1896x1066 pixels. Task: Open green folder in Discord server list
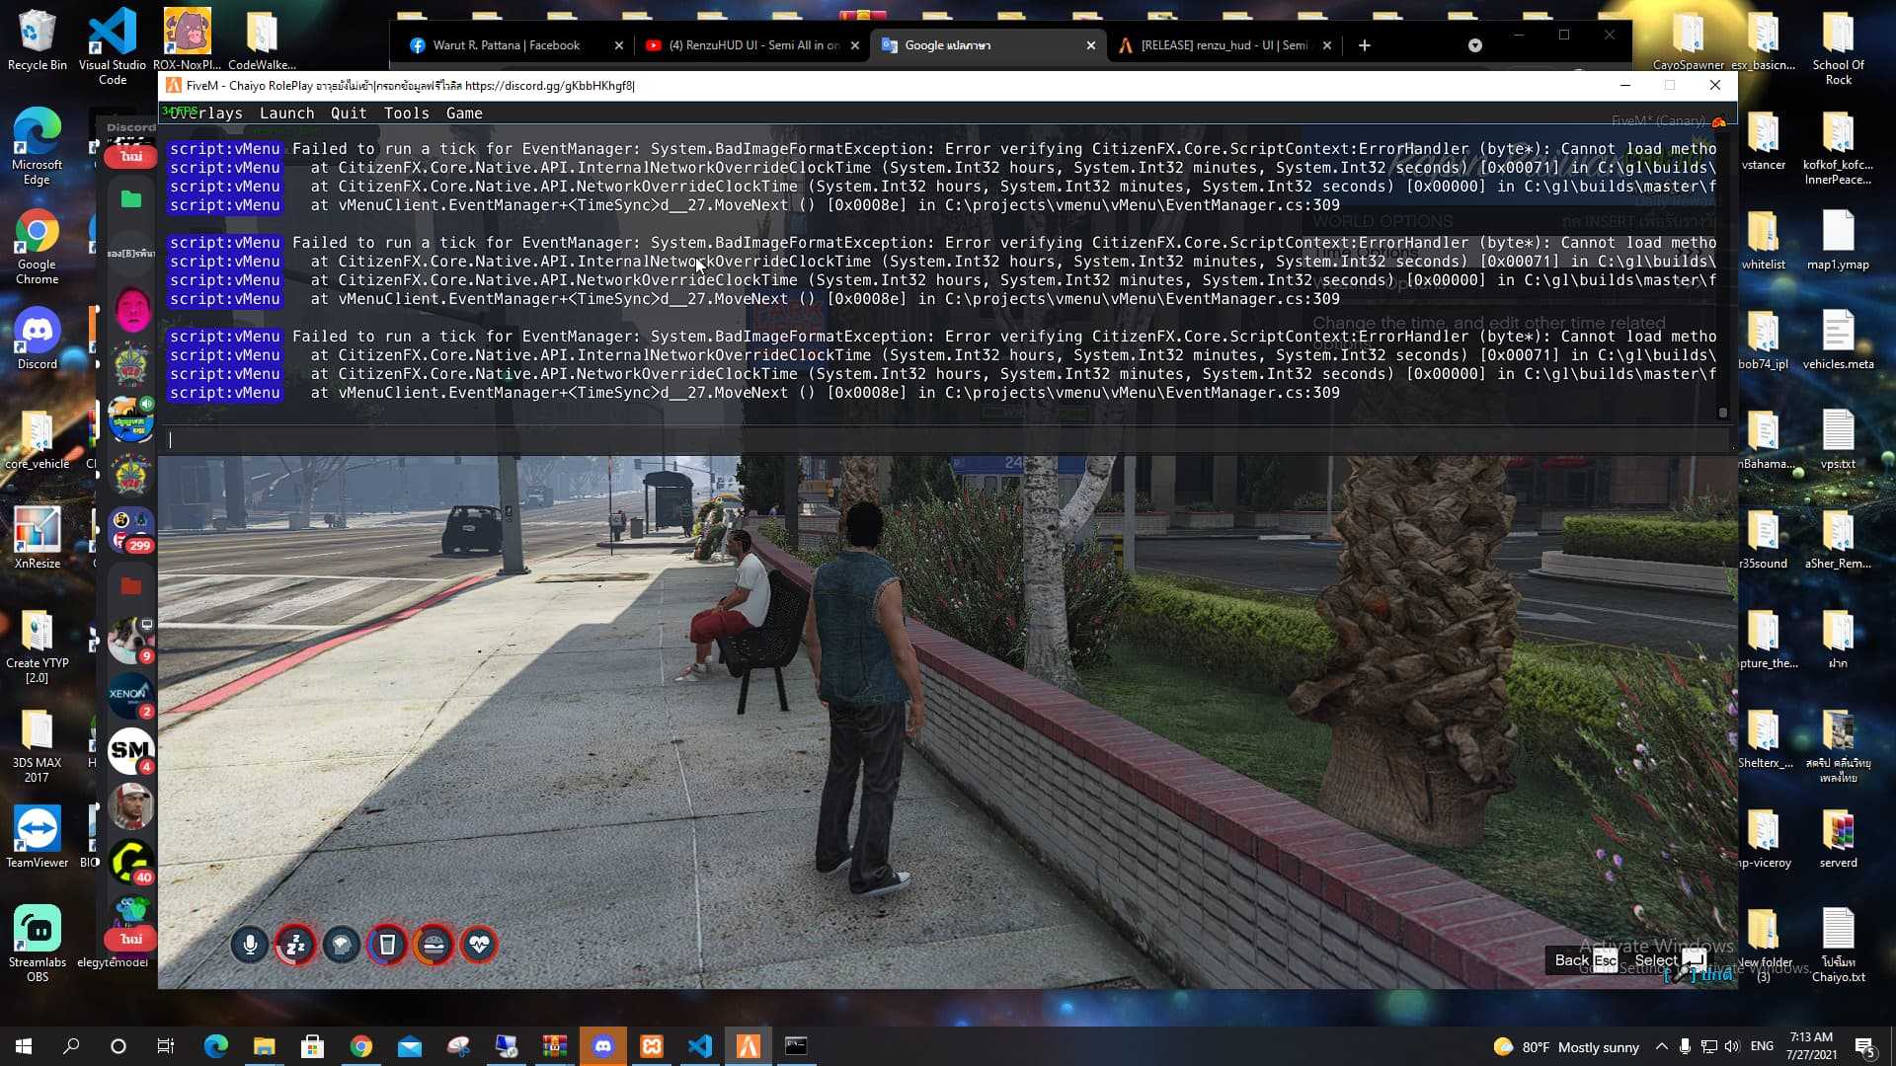point(130,199)
